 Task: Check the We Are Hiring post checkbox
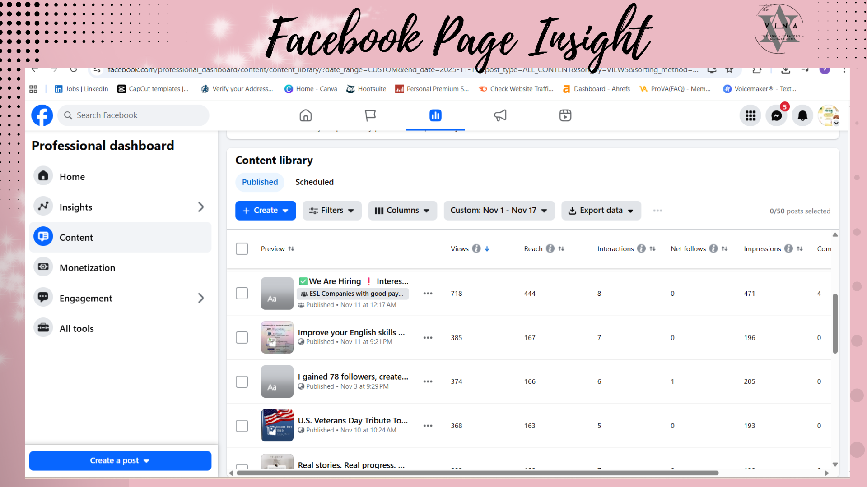click(x=242, y=293)
